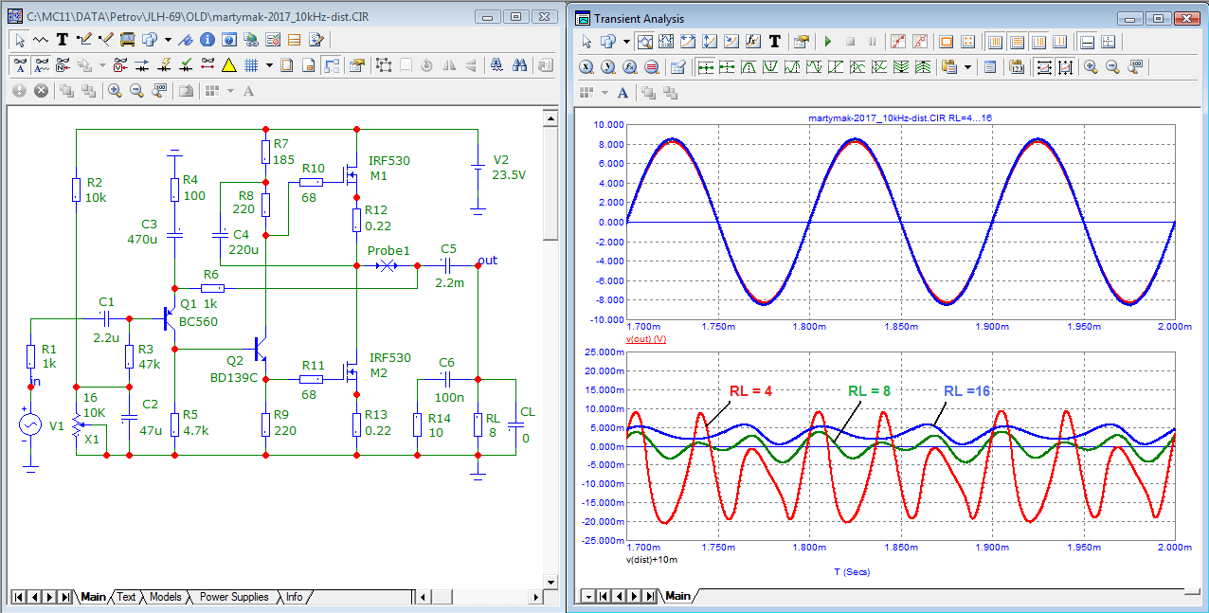Open the Power Supplies tab

[234, 597]
